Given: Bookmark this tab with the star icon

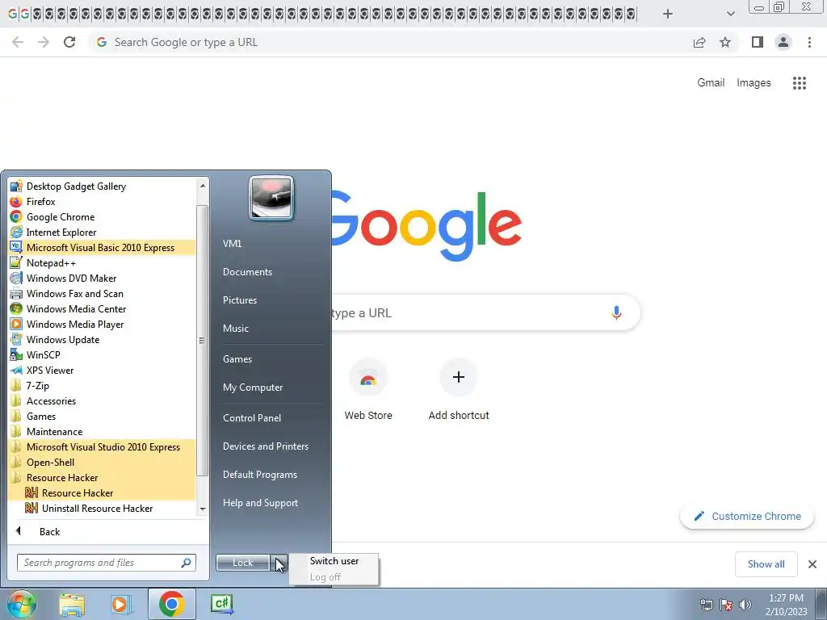Looking at the screenshot, I should 725,42.
